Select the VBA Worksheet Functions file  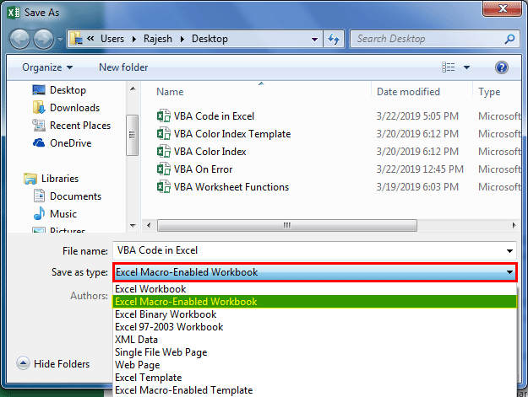click(231, 187)
